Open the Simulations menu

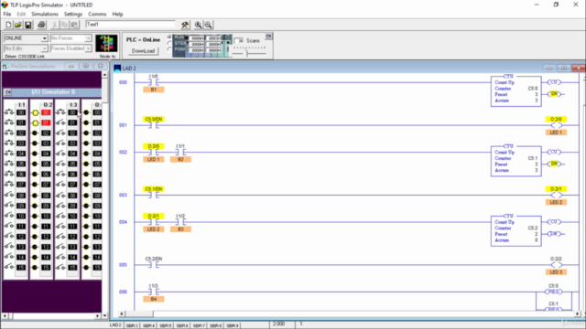click(x=45, y=15)
